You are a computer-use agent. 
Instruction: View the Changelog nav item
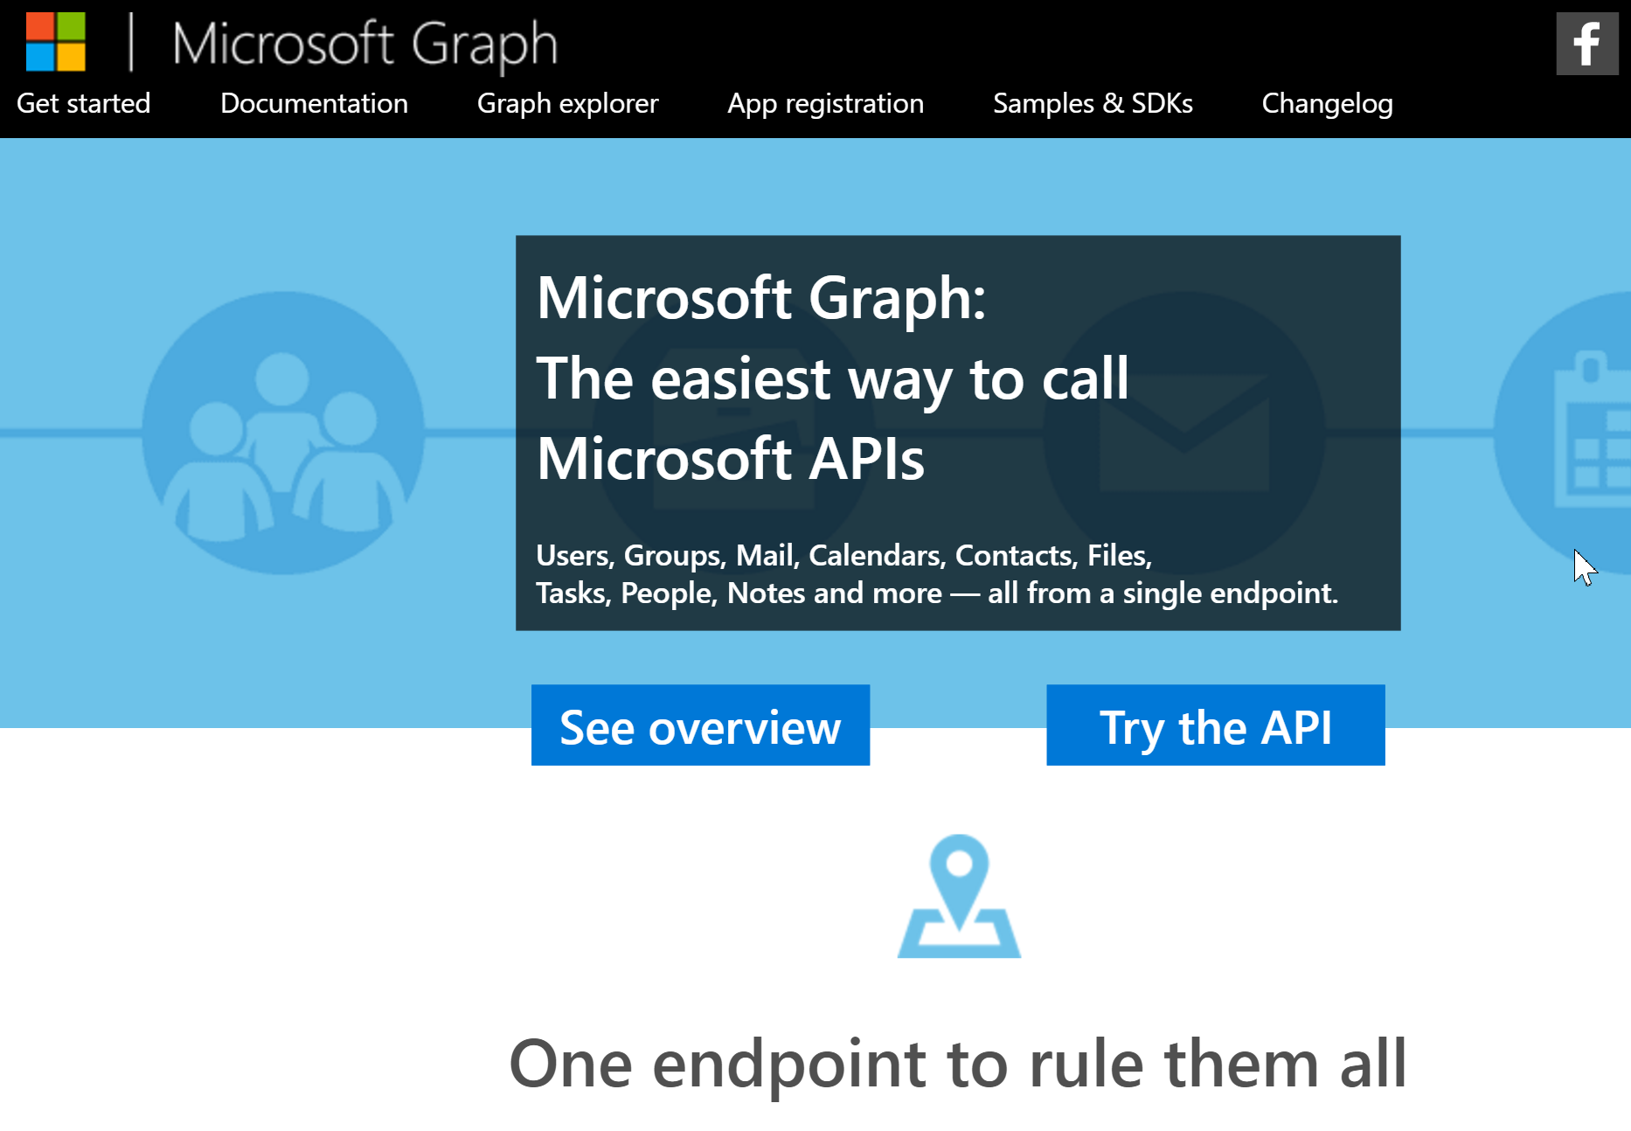point(1327,104)
